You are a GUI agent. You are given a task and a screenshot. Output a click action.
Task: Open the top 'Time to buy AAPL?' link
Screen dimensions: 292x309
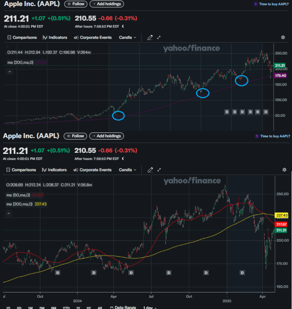coord(271,4)
